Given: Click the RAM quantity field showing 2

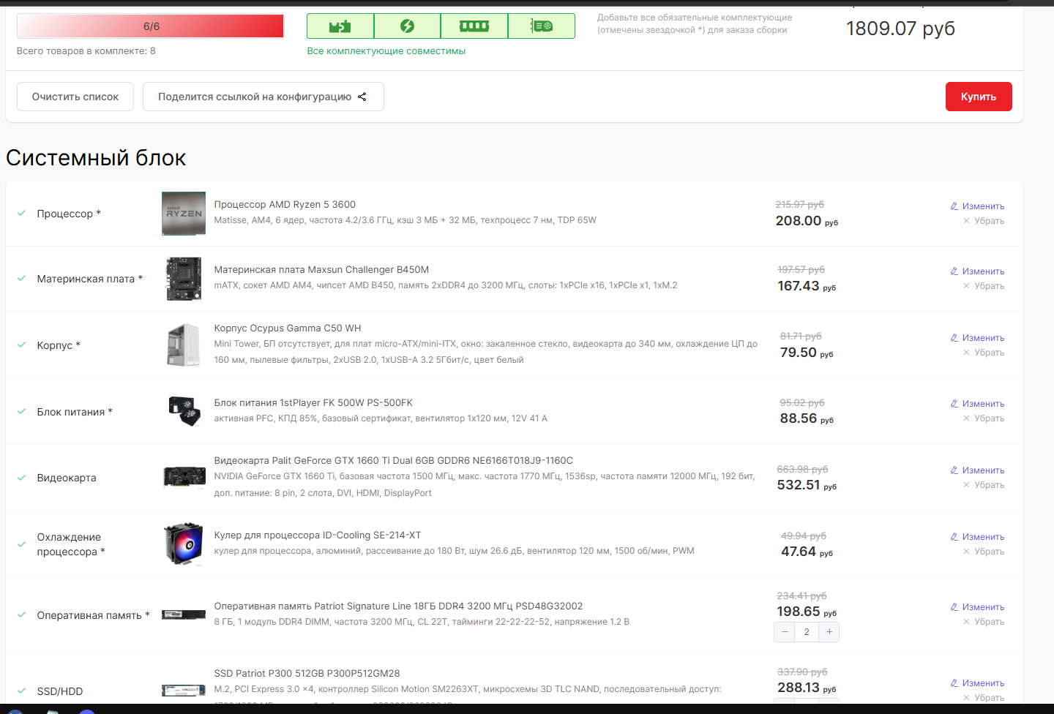Looking at the screenshot, I should pyautogui.click(x=807, y=632).
